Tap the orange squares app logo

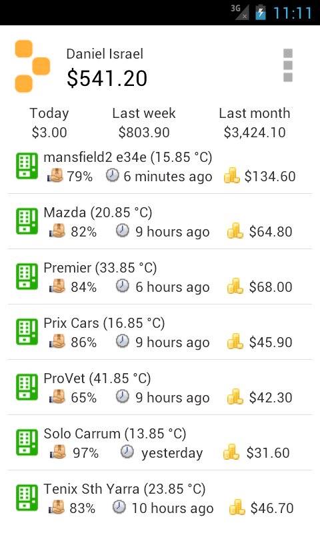[33, 66]
